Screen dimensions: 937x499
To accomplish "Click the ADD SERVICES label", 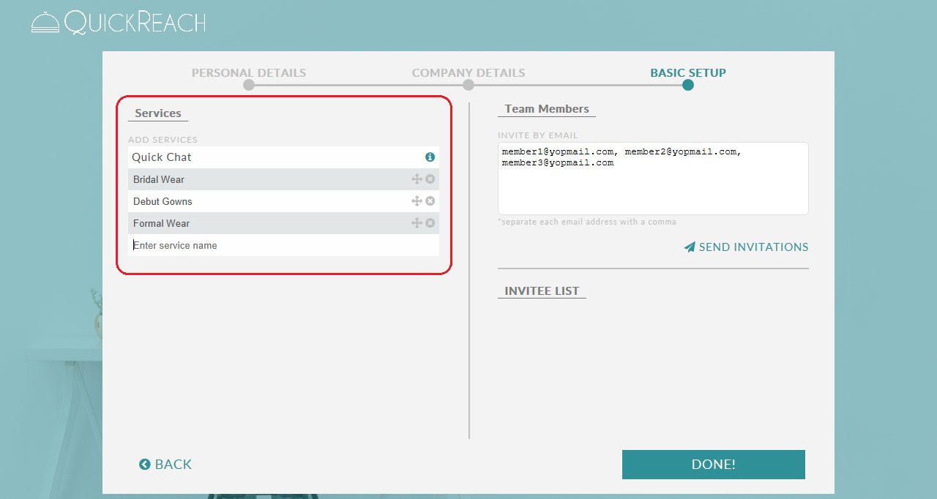I will click(163, 140).
